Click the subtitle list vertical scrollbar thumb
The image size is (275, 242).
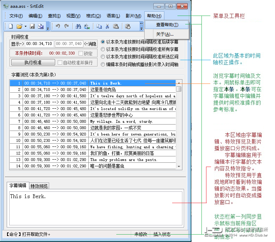tap(179, 89)
